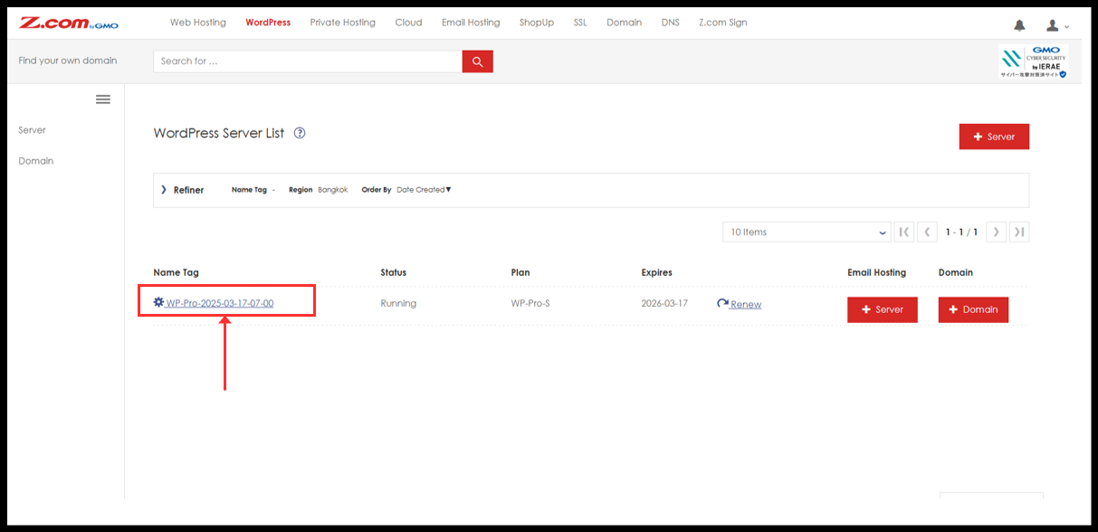Click the Running status text
The width and height of the screenshot is (1098, 532).
[x=398, y=304]
